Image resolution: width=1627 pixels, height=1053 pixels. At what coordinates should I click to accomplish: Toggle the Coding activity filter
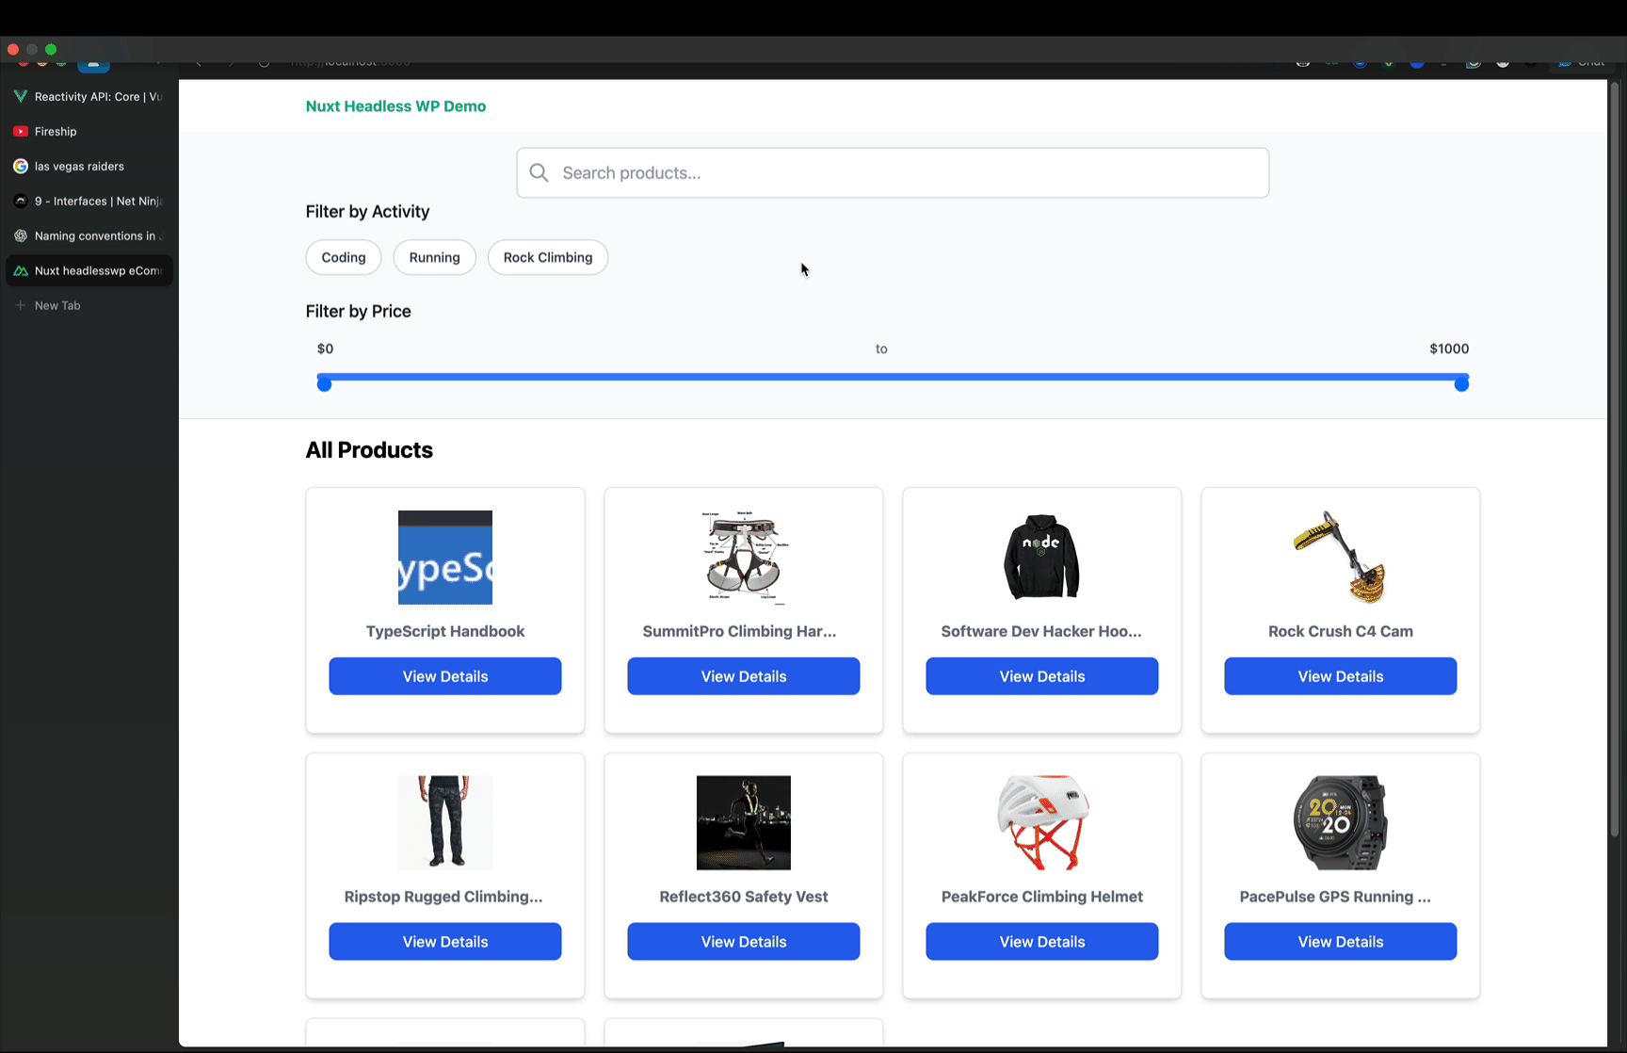tap(344, 257)
